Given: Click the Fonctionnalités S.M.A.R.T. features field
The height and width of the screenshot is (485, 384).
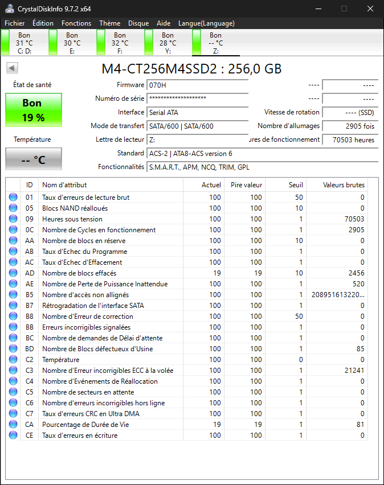Looking at the screenshot, I should coord(262,167).
